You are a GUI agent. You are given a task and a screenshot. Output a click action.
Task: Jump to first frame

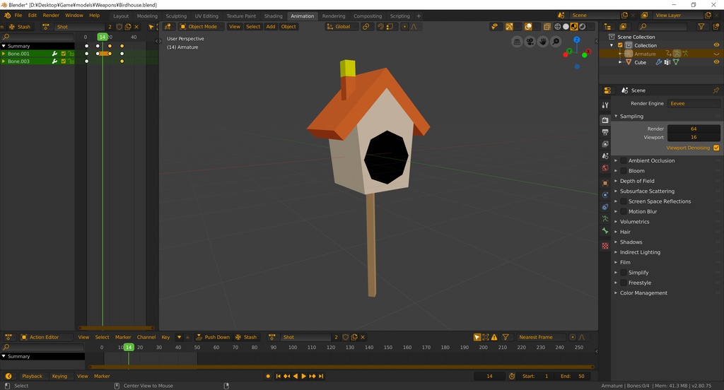point(279,376)
